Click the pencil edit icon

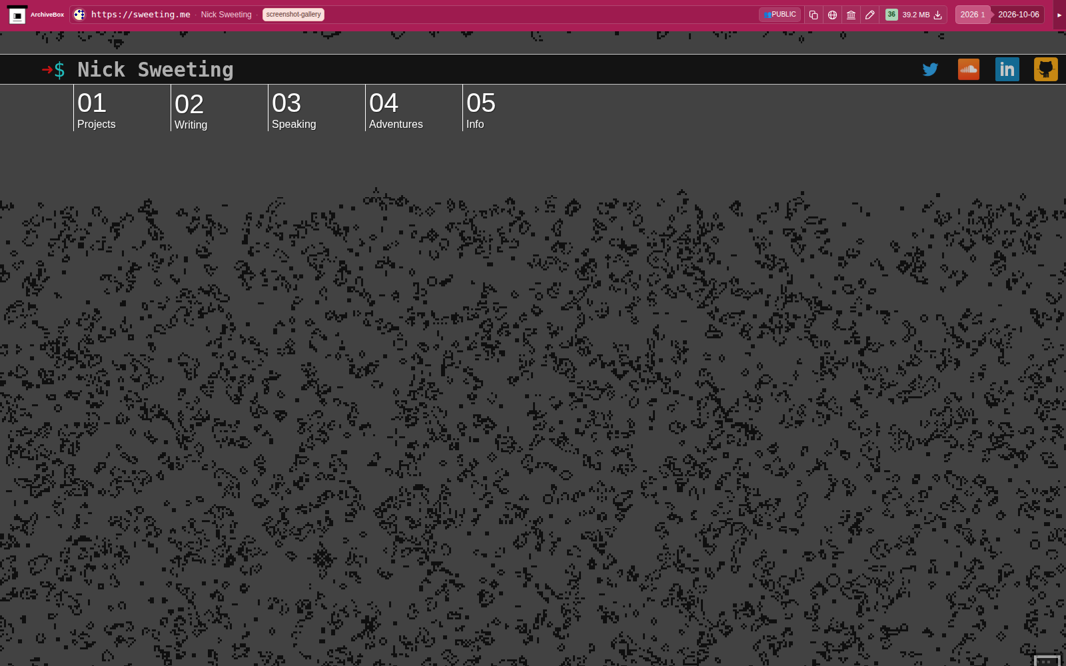point(869,15)
